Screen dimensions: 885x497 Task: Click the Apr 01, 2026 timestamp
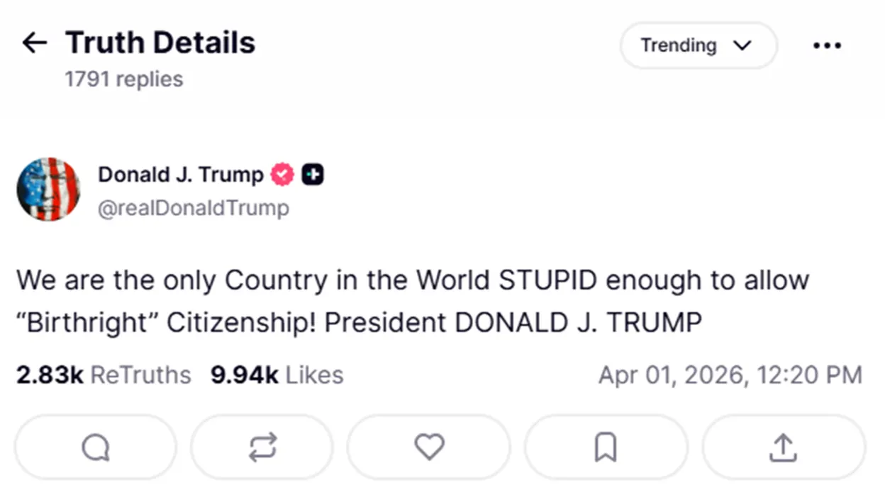(x=730, y=375)
